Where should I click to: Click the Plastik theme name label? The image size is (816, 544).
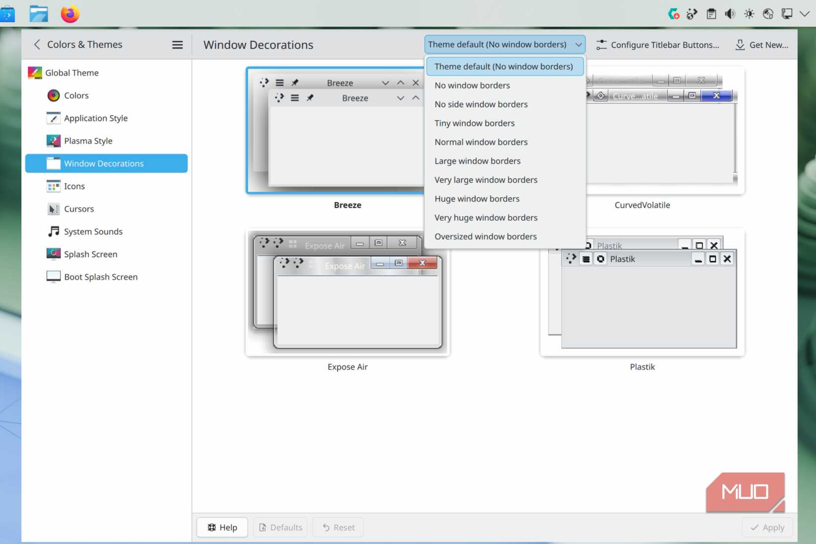(x=642, y=367)
